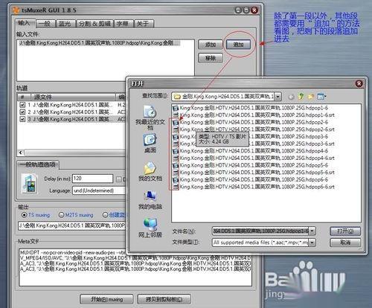Go up one folder level icon
Viewport: 372px width, 308px height.
301,97
